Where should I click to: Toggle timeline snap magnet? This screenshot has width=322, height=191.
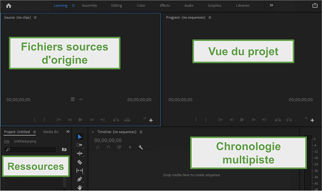click(x=108, y=147)
